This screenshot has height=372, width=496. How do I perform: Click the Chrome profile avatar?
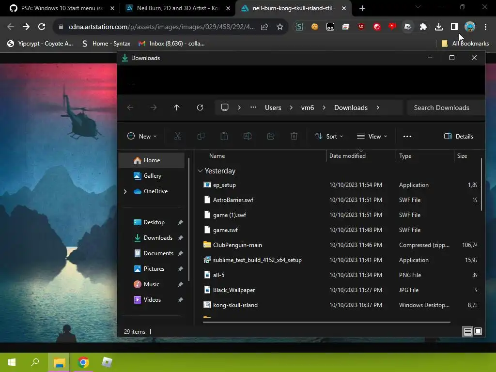(470, 27)
